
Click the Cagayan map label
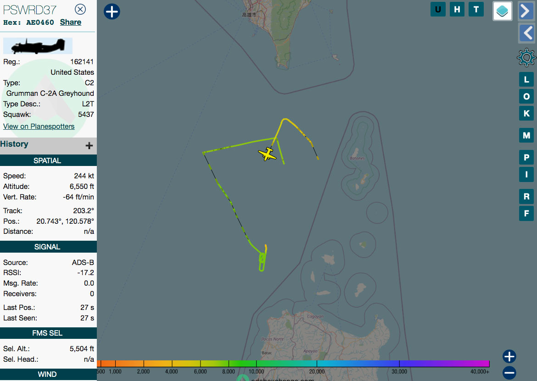click(x=315, y=316)
